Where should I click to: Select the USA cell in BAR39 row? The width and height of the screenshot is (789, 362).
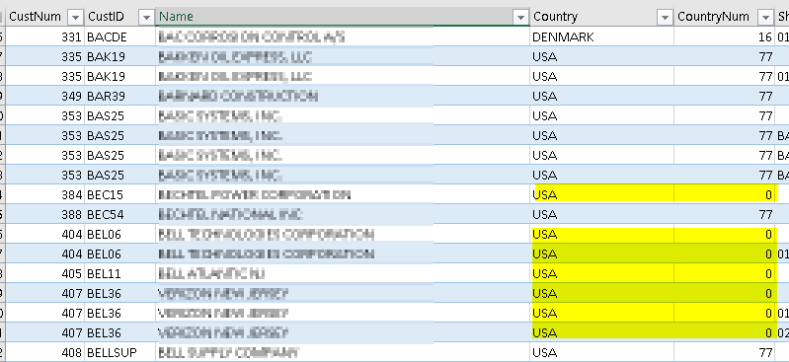click(601, 96)
